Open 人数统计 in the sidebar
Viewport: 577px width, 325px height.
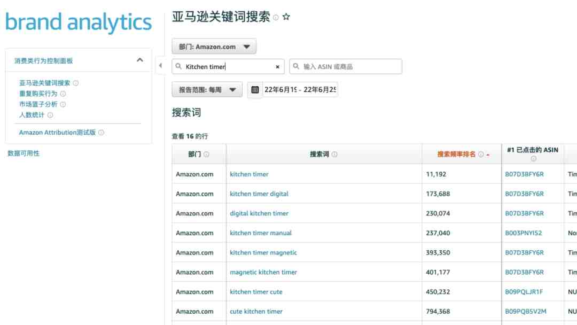pos(32,115)
